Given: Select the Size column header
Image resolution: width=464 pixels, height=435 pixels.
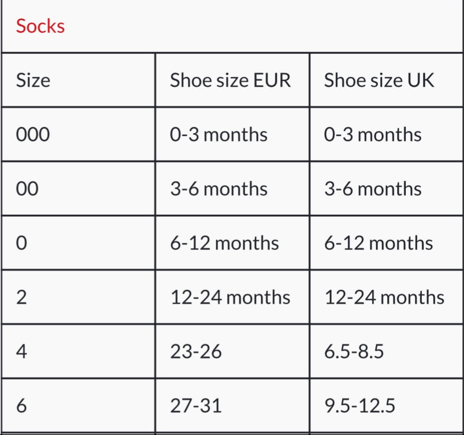Looking at the screenshot, I should coord(33,80).
